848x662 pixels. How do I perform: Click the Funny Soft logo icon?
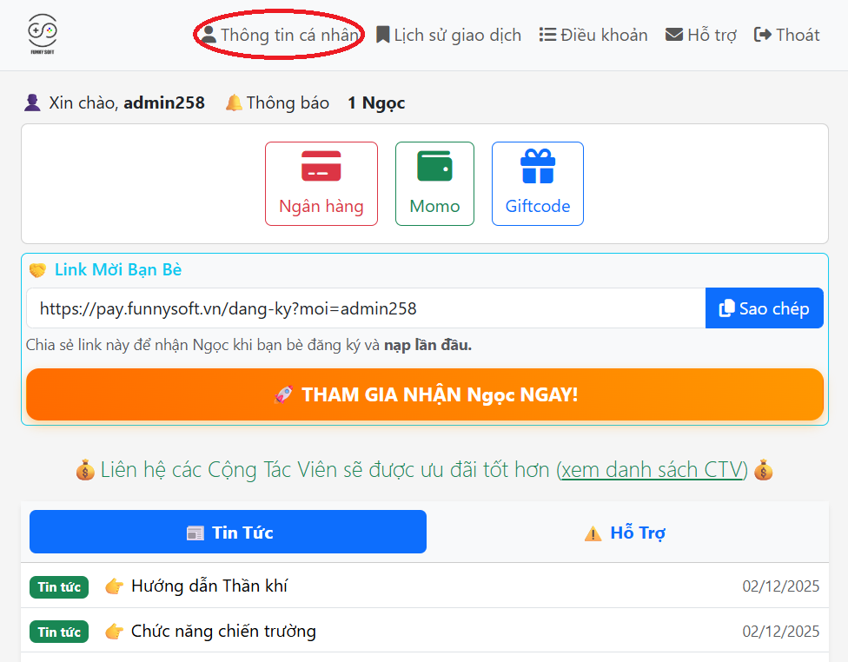(42, 35)
